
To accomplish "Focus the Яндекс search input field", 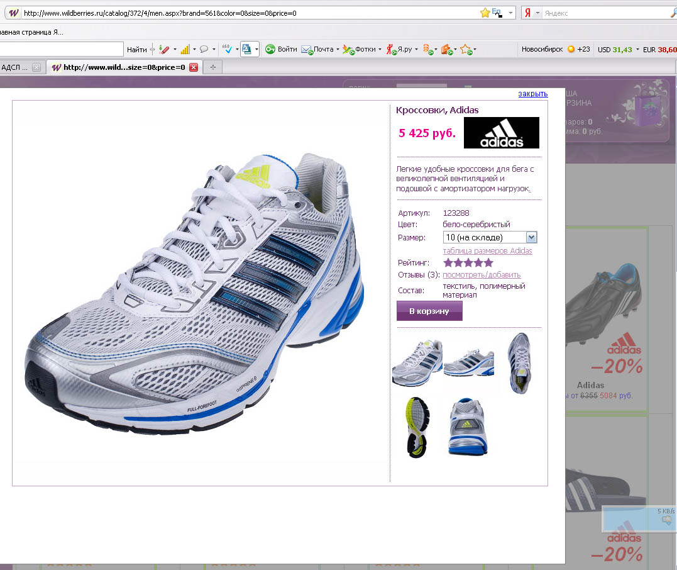I will tap(606, 13).
